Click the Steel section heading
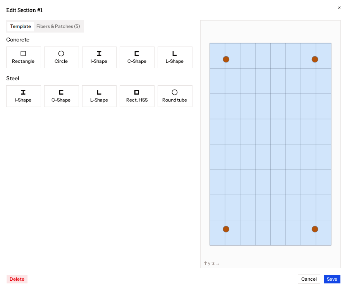347x290 pixels. pos(13,78)
